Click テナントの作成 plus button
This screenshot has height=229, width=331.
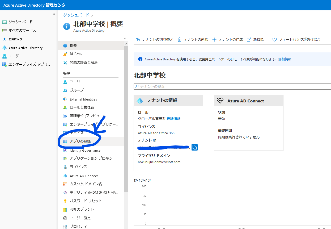(228, 39)
